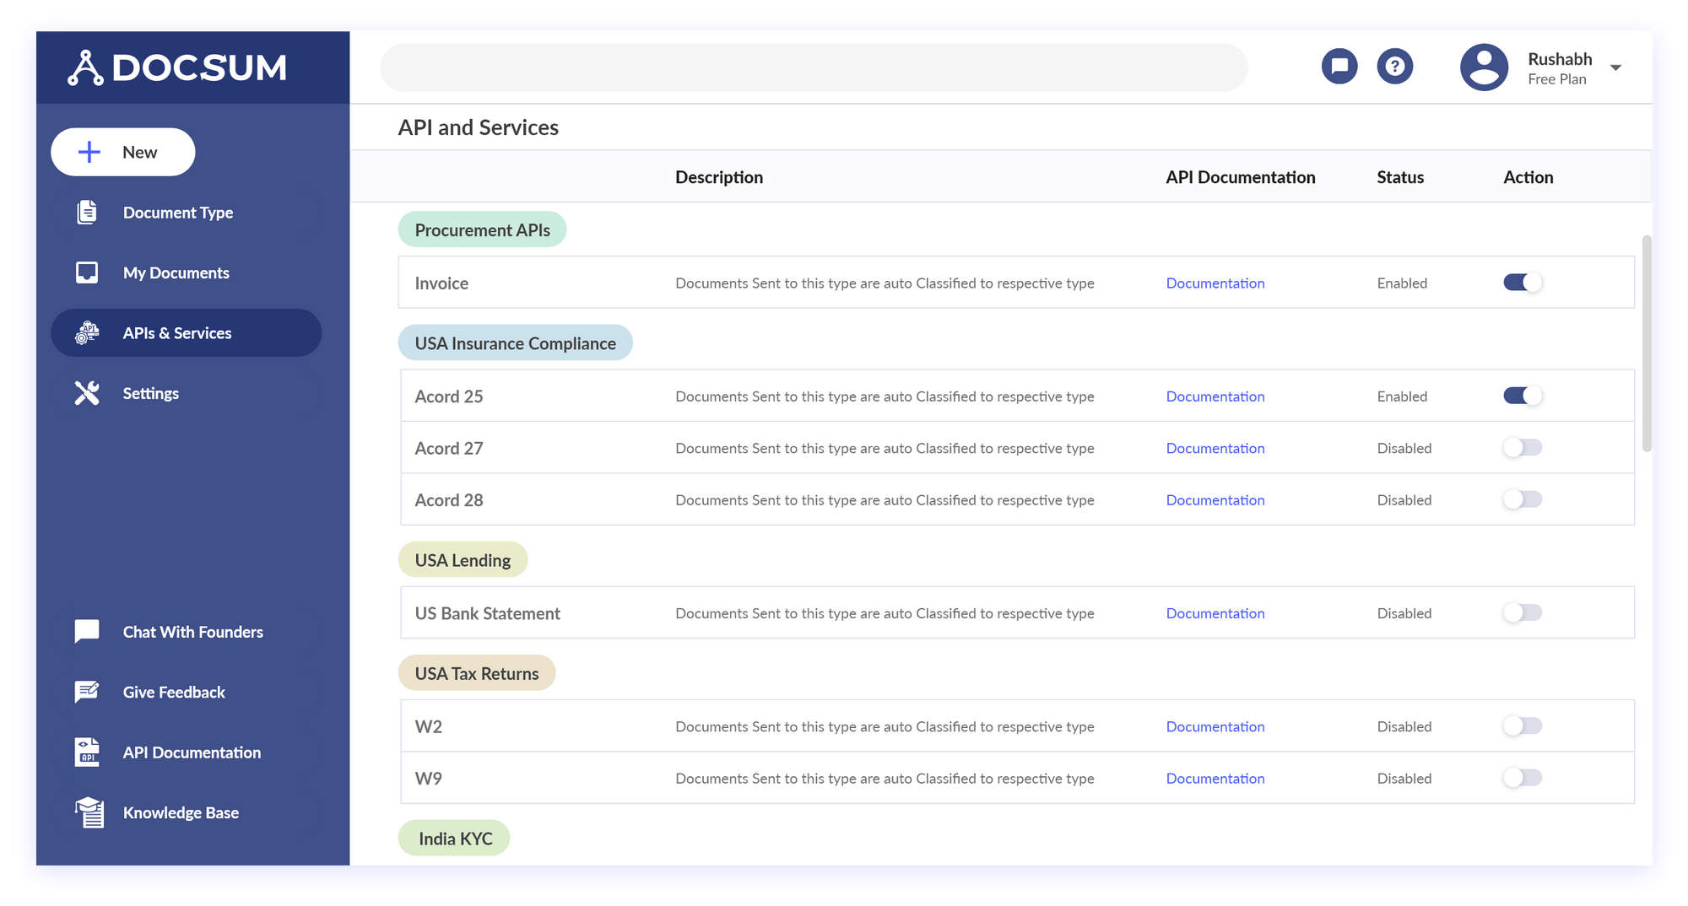Open Give Feedback via its icon

coord(86,692)
